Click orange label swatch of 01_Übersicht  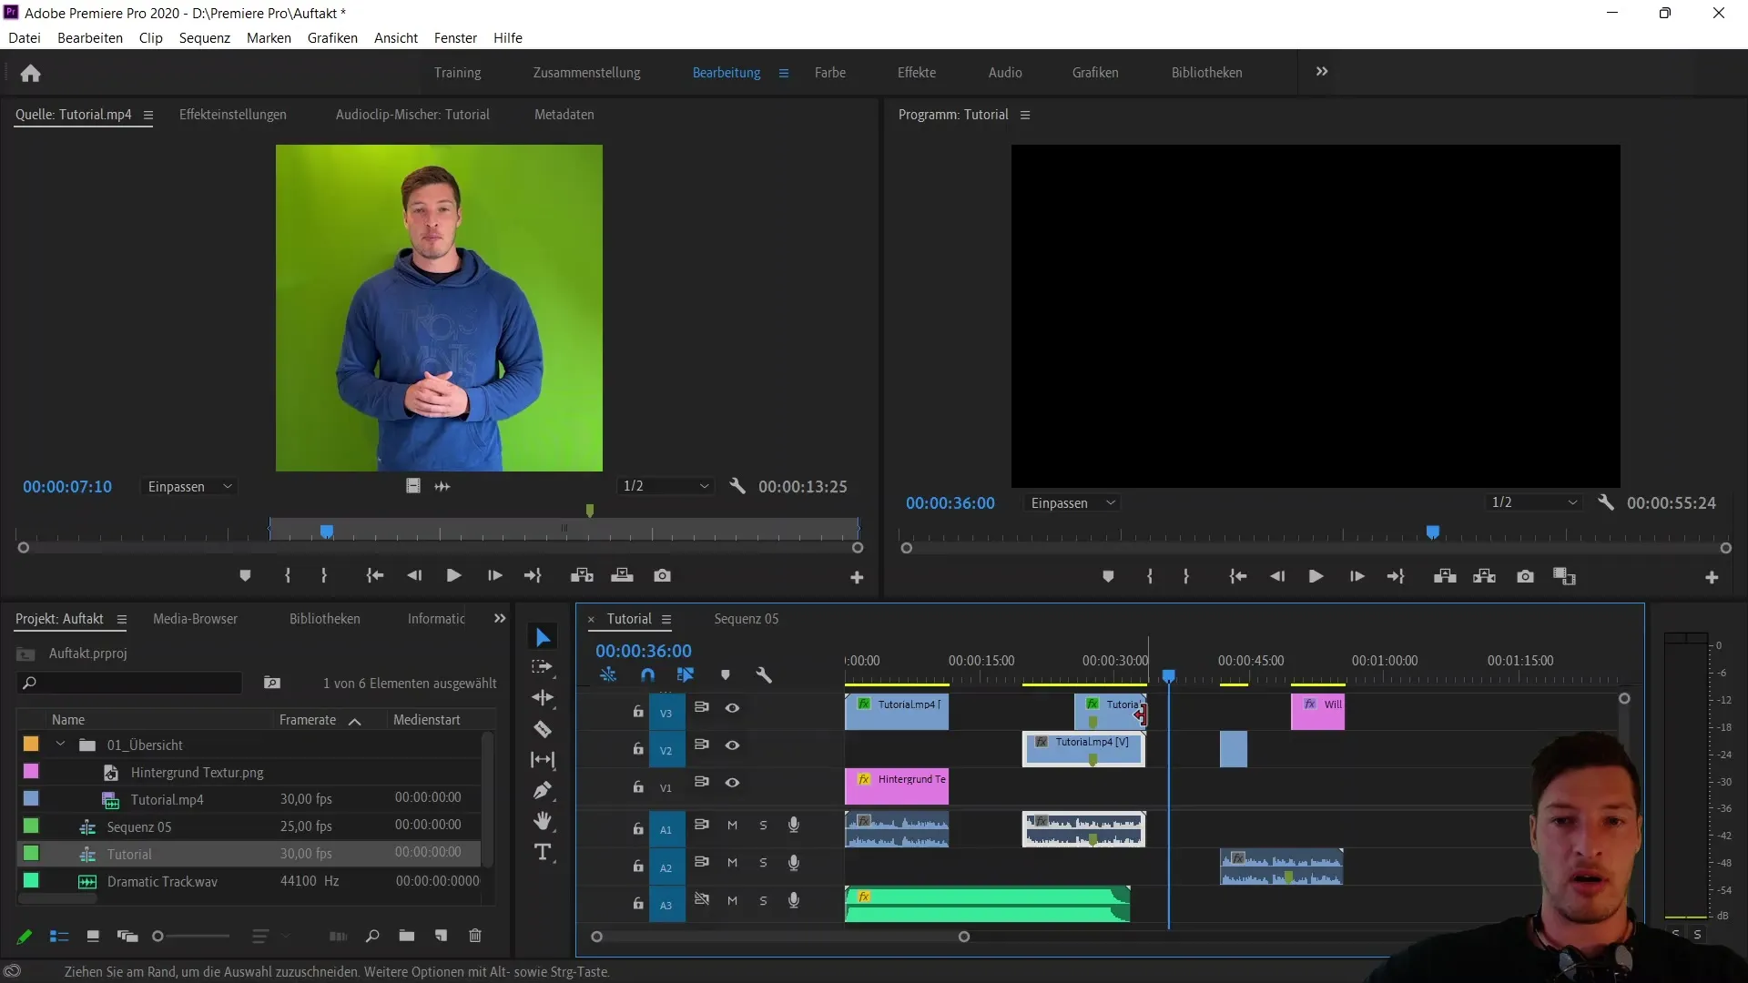point(31,744)
